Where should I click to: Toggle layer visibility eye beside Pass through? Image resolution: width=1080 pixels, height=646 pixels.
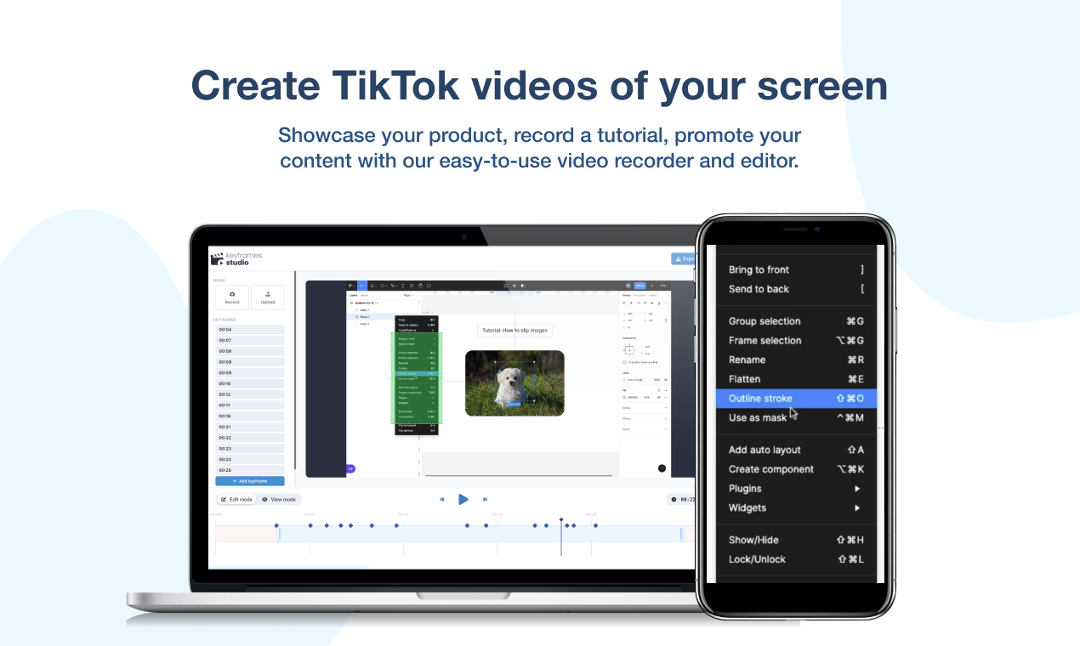(x=666, y=380)
